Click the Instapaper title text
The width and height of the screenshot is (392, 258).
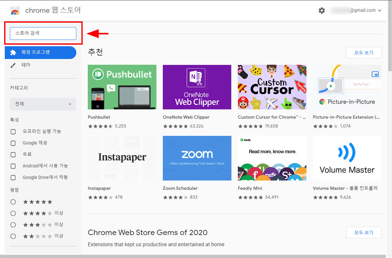[x=99, y=188]
